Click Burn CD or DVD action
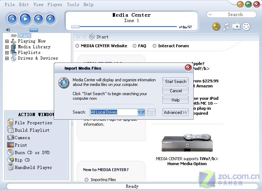 (x=29, y=153)
